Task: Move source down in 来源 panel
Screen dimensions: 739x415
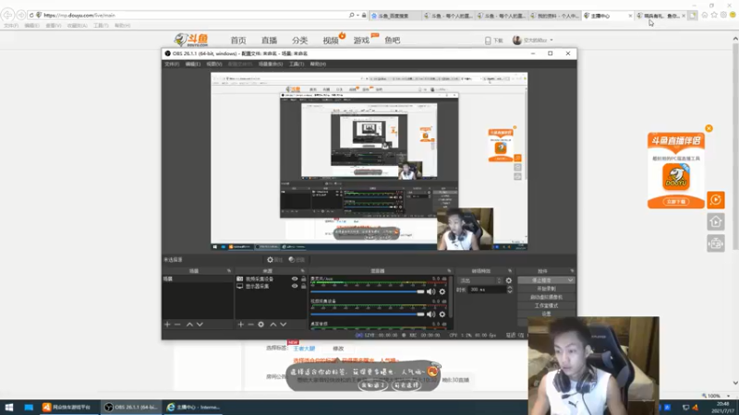Action: (x=284, y=325)
